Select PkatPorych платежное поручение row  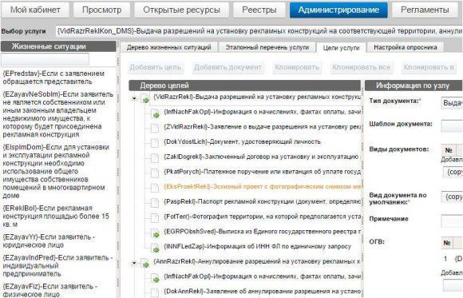[262, 172]
